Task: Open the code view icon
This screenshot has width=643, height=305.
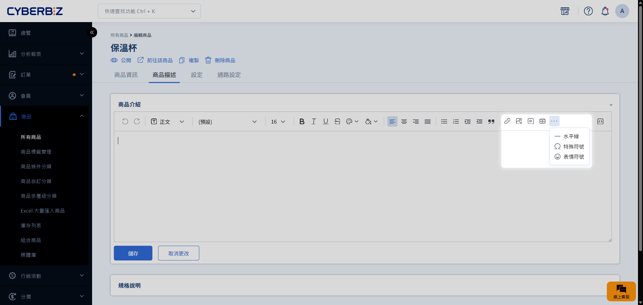Action: 600,122
